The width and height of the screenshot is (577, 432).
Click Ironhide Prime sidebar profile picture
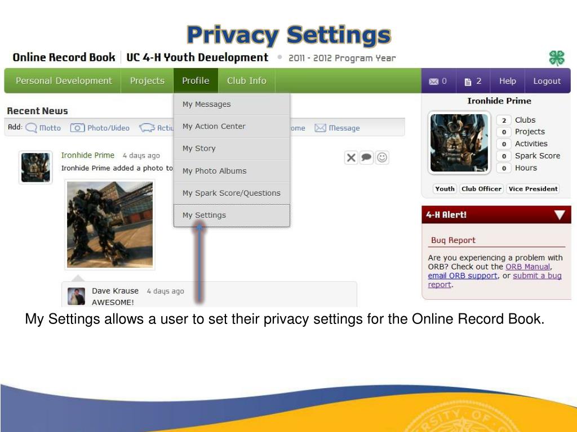tap(459, 143)
